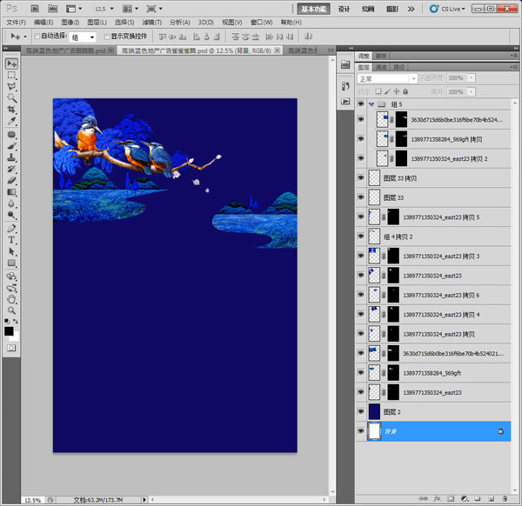Viewport: 522px width, 506px height.
Task: Collapse the 组 5 layer group
Action: (x=371, y=104)
